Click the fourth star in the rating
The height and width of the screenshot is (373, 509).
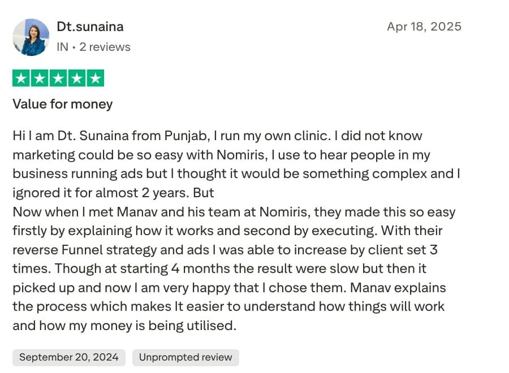pos(76,78)
